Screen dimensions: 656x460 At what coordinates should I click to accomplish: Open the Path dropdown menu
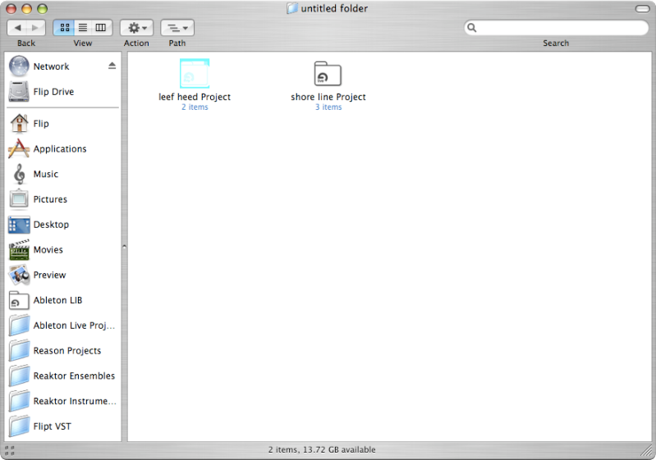coord(177,28)
